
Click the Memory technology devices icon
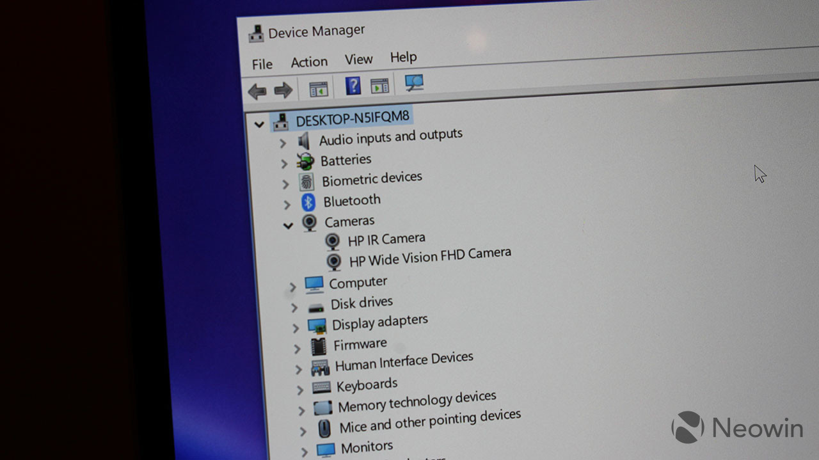click(x=322, y=408)
